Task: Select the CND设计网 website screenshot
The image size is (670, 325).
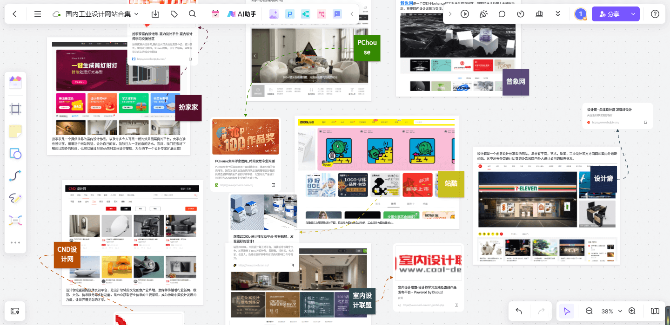Action: click(133, 236)
